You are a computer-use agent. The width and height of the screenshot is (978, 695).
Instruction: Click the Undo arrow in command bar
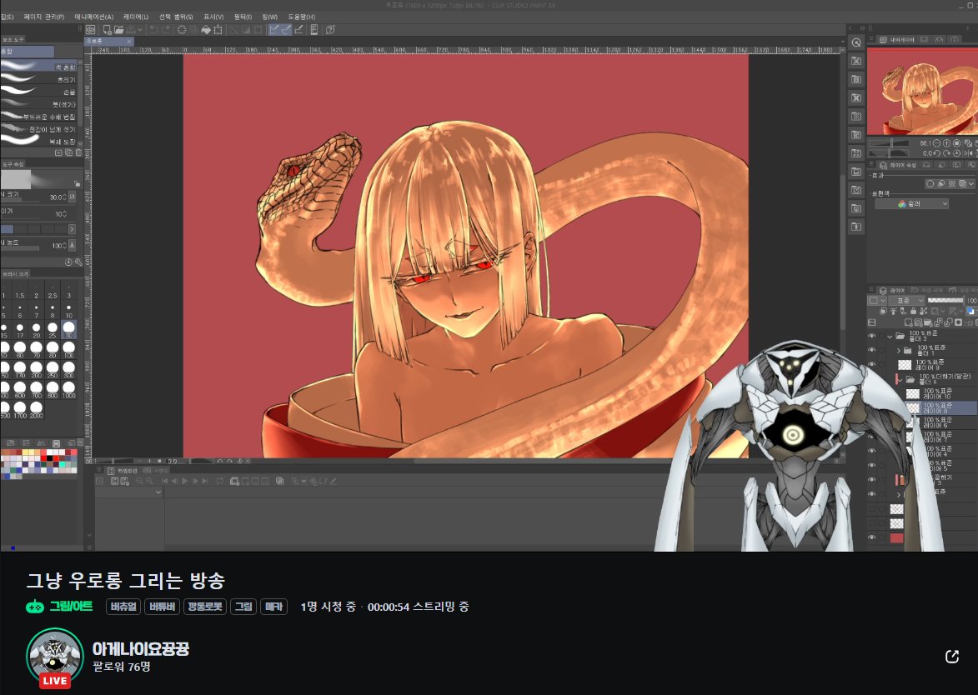[x=153, y=29]
